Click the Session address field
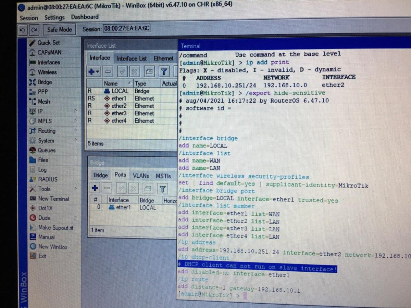 click(127, 28)
